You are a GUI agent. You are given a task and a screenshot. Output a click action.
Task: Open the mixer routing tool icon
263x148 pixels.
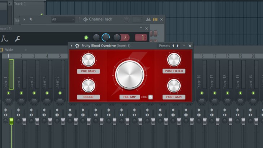5,39
